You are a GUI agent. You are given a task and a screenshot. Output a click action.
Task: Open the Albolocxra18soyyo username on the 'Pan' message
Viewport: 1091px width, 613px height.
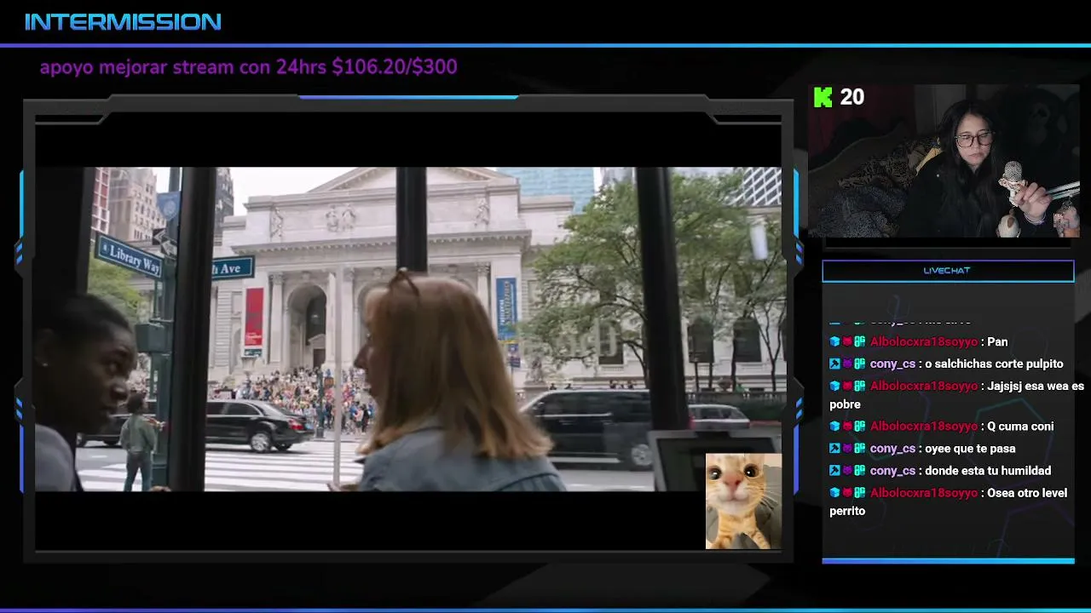click(x=924, y=341)
